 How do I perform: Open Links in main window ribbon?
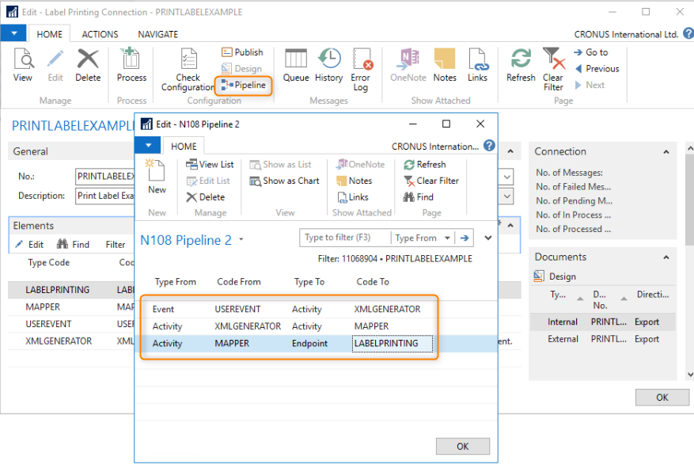[x=477, y=65]
